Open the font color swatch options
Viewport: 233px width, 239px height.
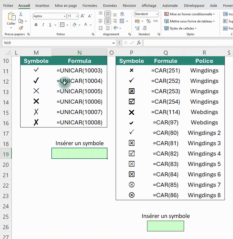(90, 25)
